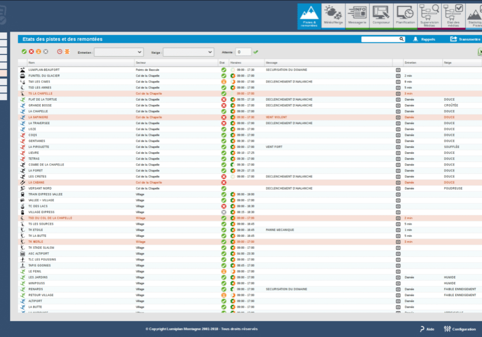Open Aide help link
This screenshot has width=482, height=337.
pyautogui.click(x=427, y=329)
